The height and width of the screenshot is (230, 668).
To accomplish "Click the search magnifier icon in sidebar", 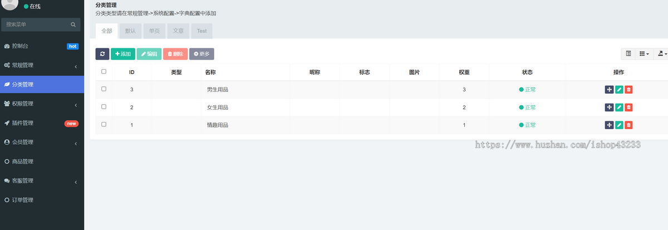I will pyautogui.click(x=73, y=25).
